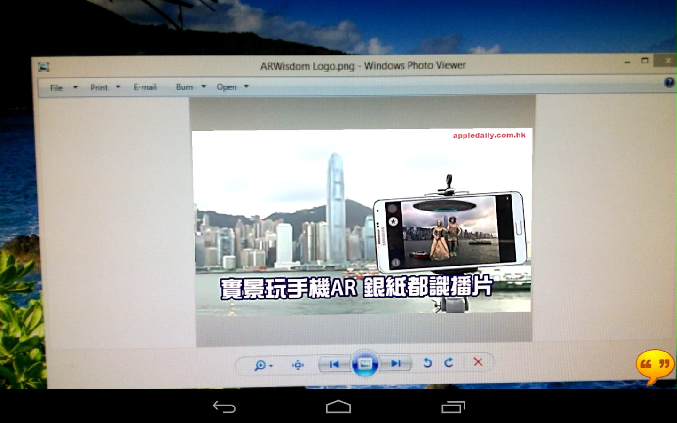Rotate the image clockwise
Image resolution: width=677 pixels, height=423 pixels.
click(449, 362)
